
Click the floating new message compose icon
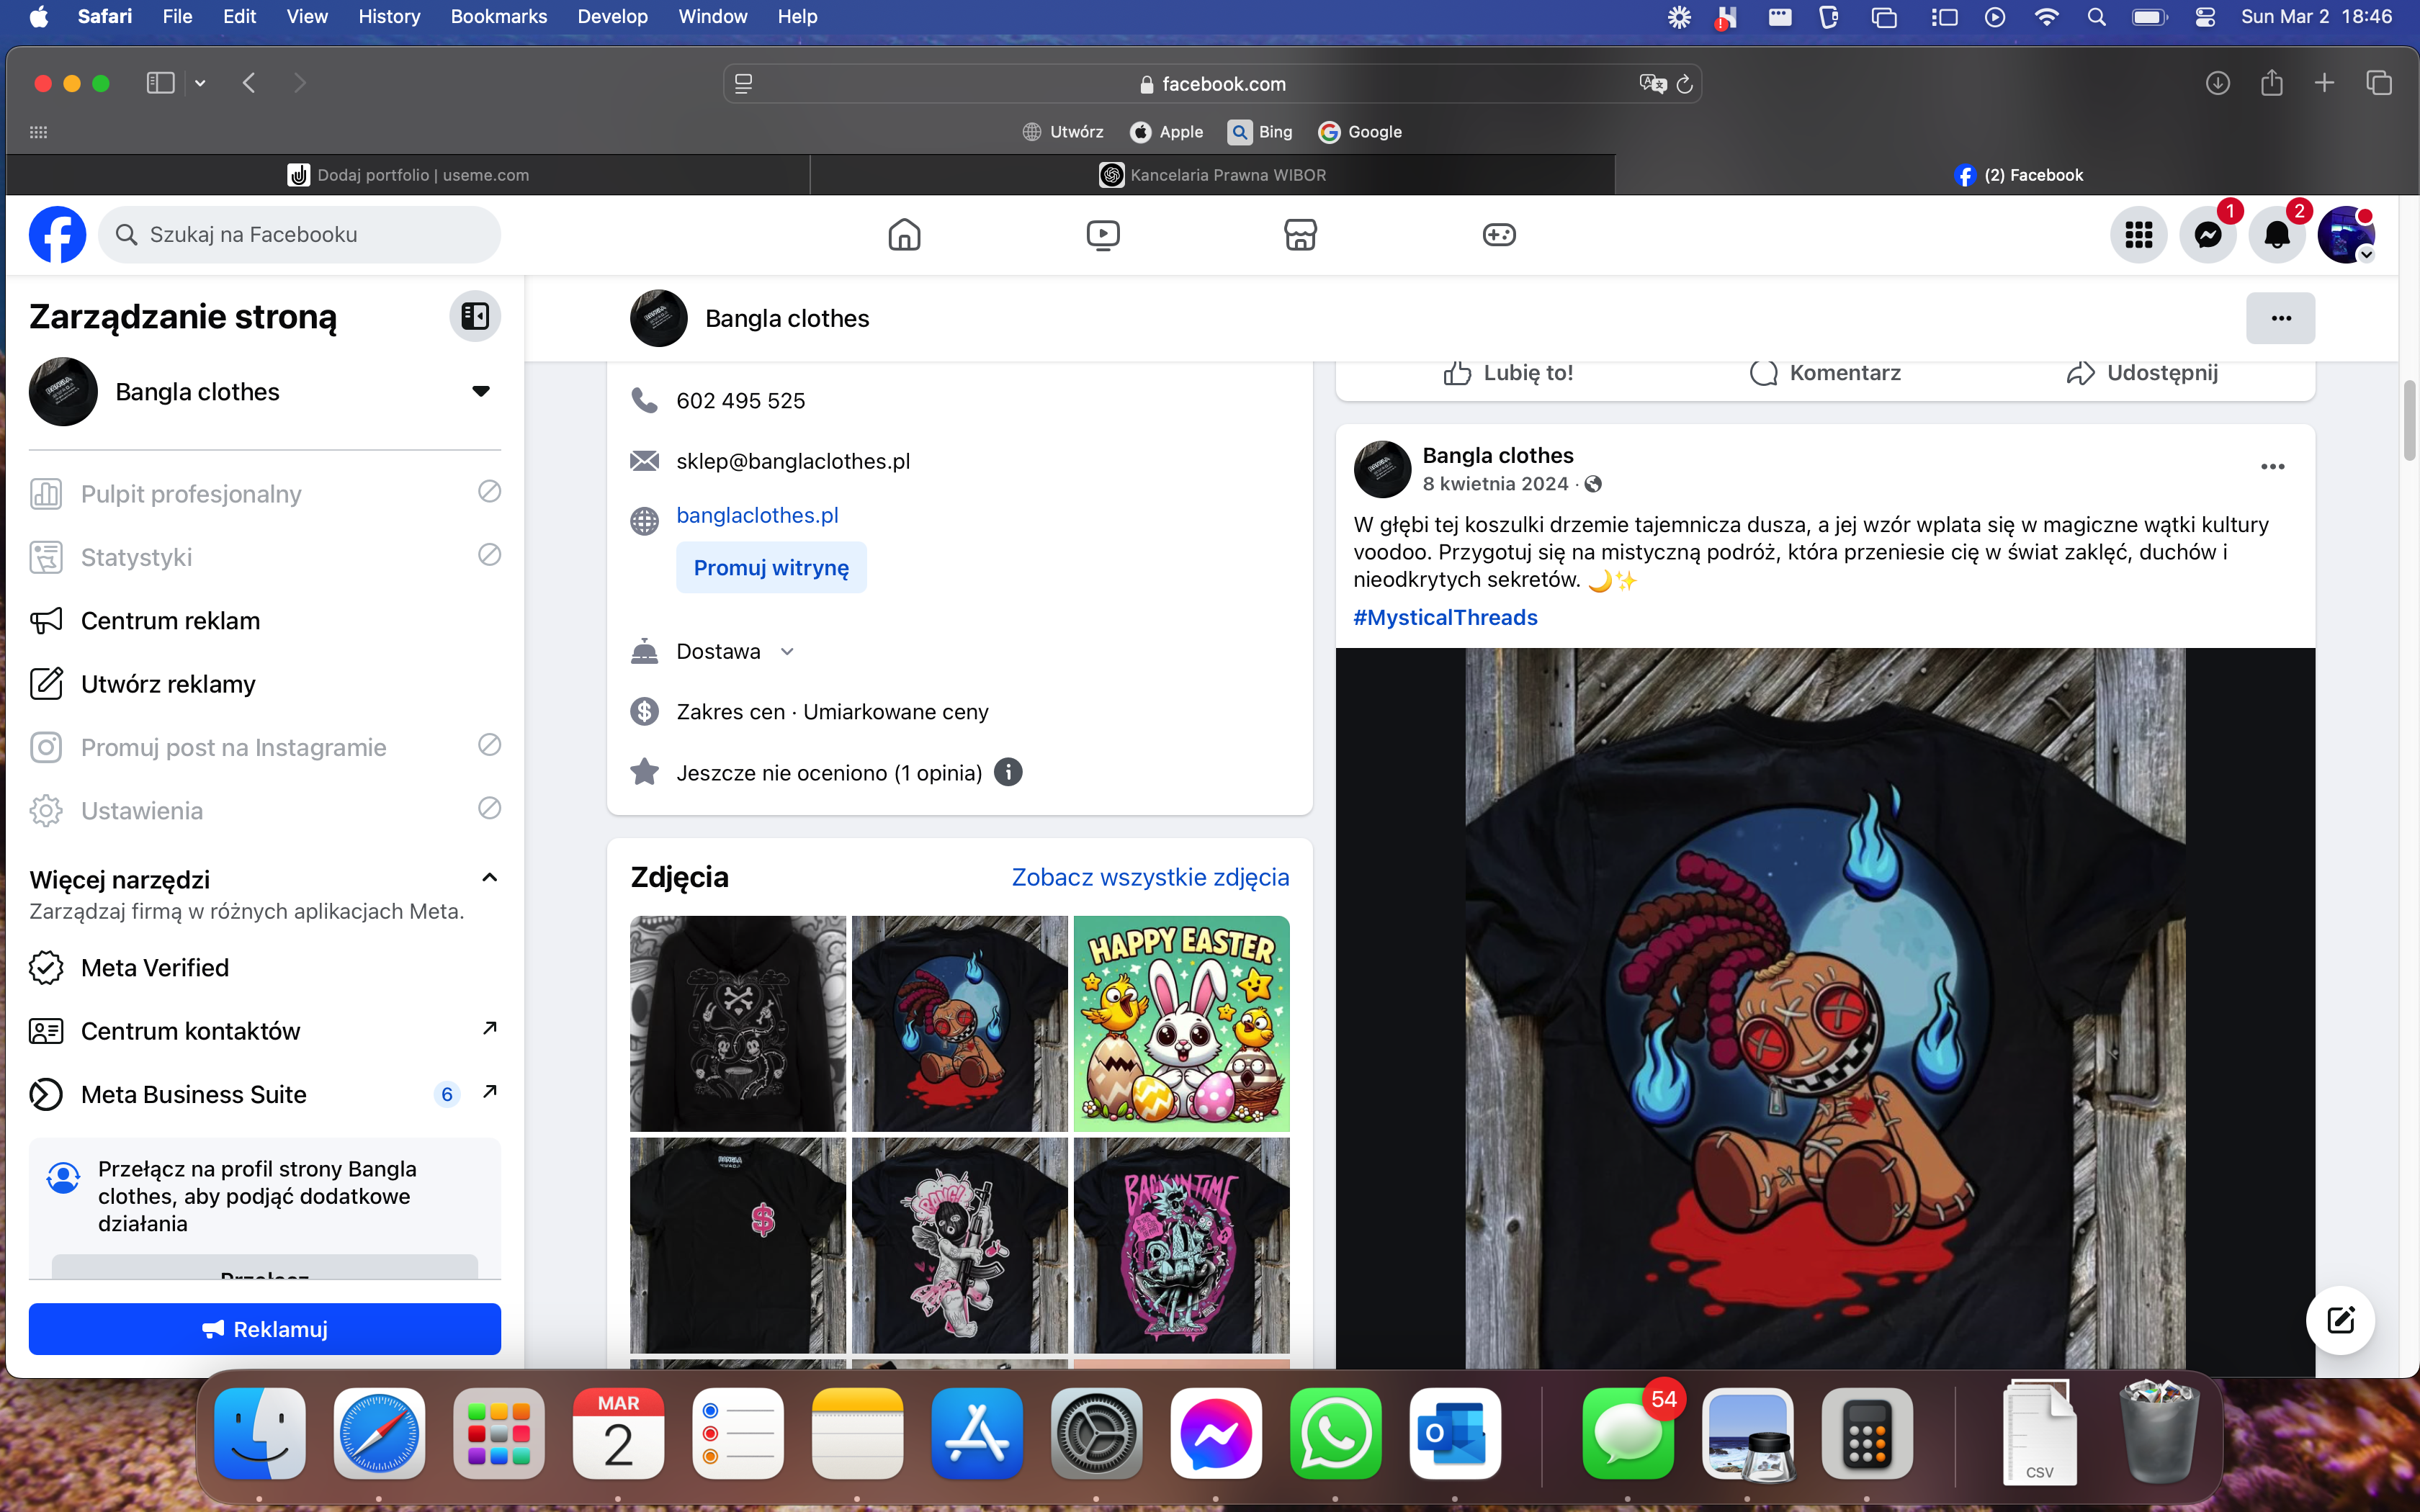click(2340, 1320)
